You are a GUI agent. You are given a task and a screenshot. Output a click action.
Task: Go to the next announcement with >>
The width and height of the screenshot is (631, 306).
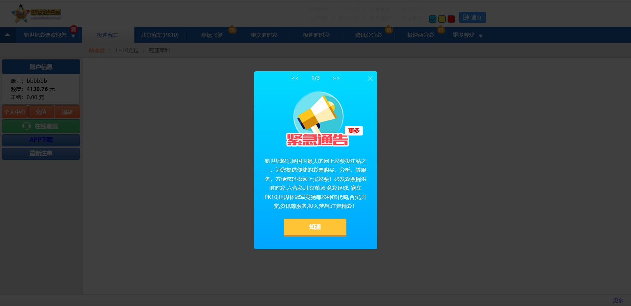click(336, 78)
